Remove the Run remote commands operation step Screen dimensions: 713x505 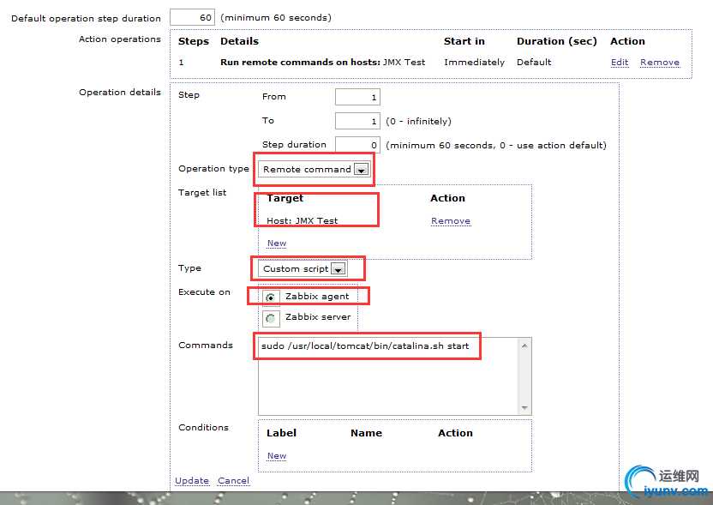pyautogui.click(x=660, y=63)
